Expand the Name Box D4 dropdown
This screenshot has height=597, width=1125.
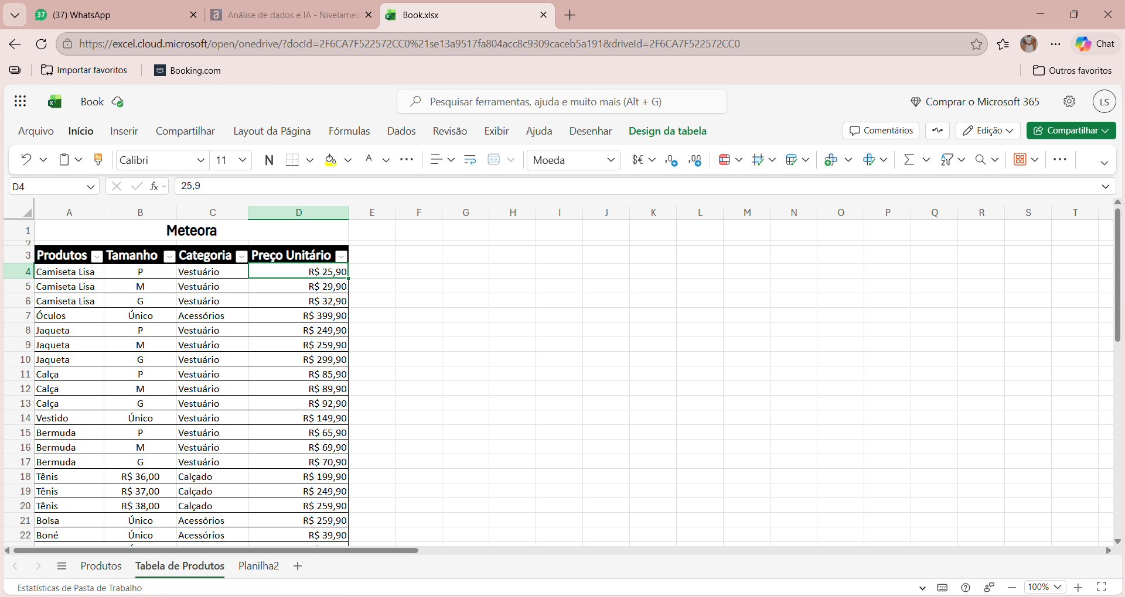pyautogui.click(x=91, y=187)
